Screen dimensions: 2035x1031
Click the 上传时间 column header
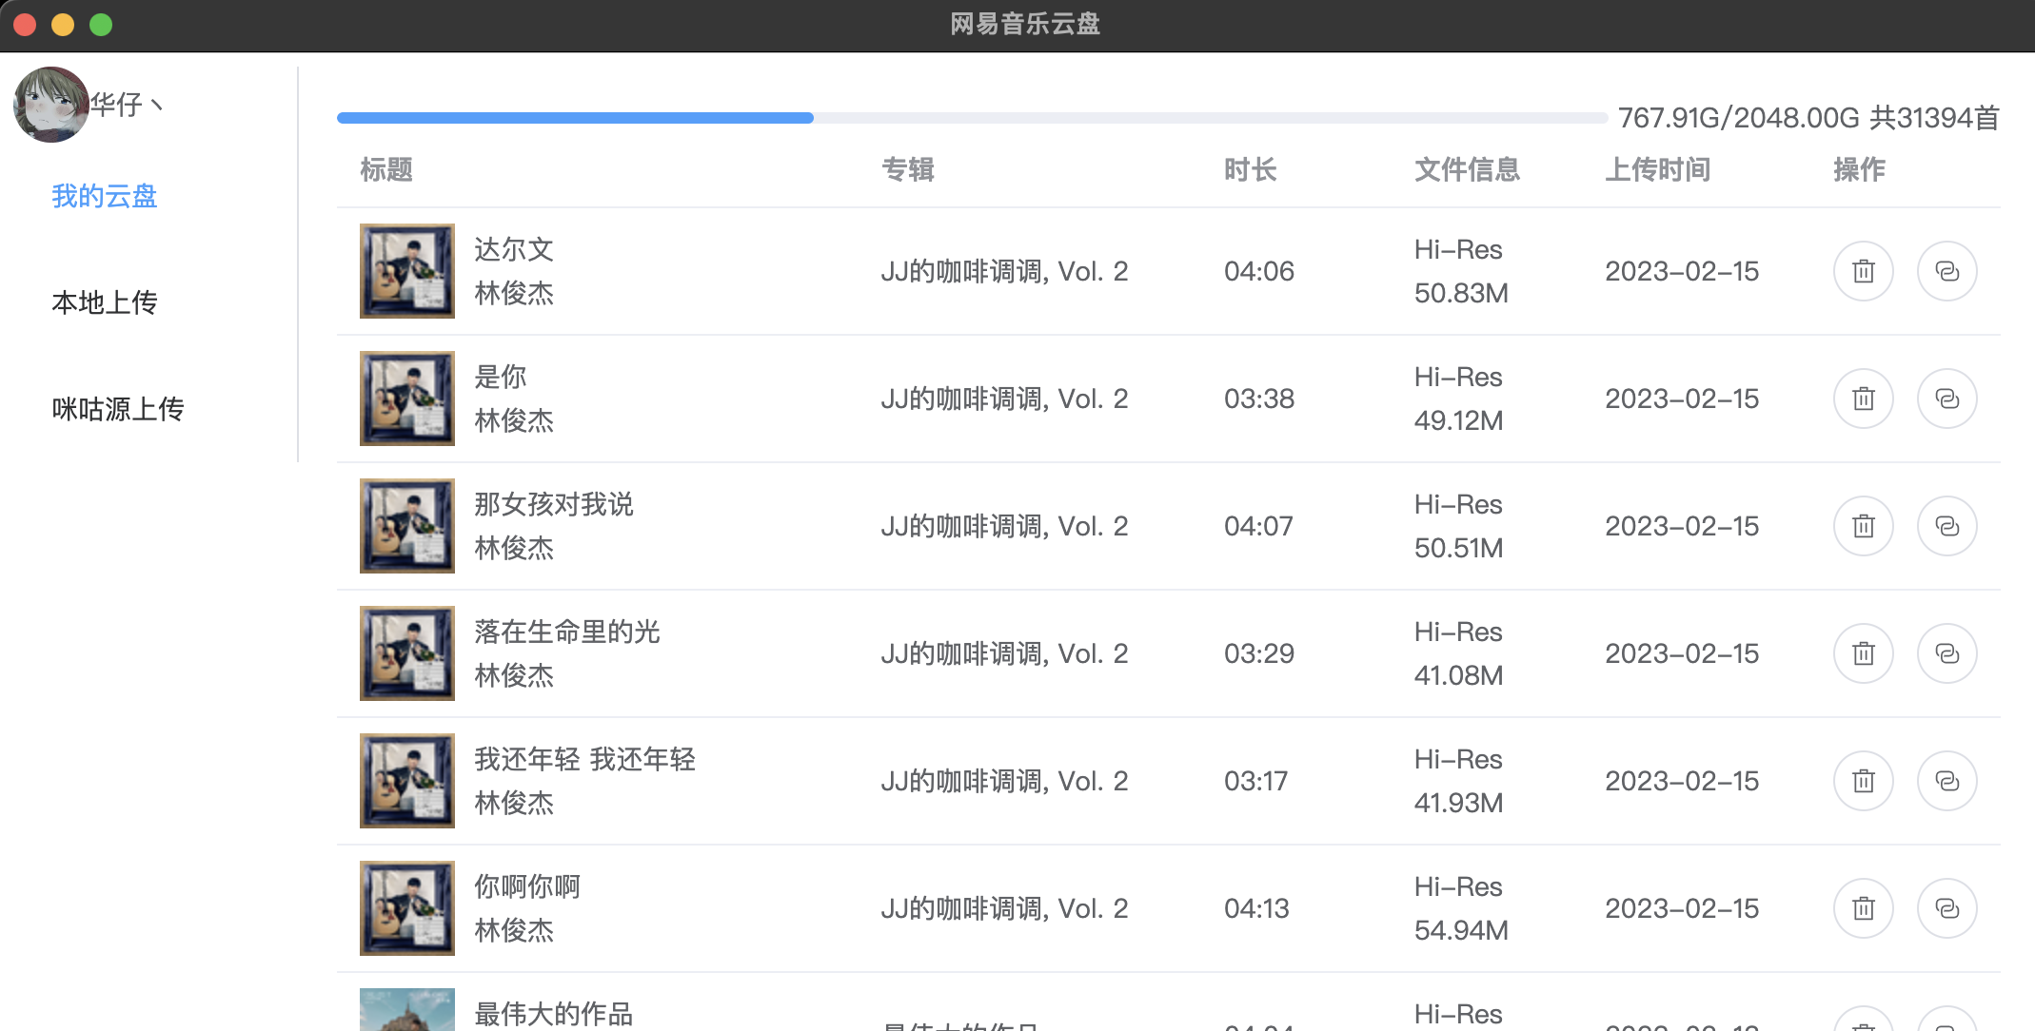[1657, 170]
